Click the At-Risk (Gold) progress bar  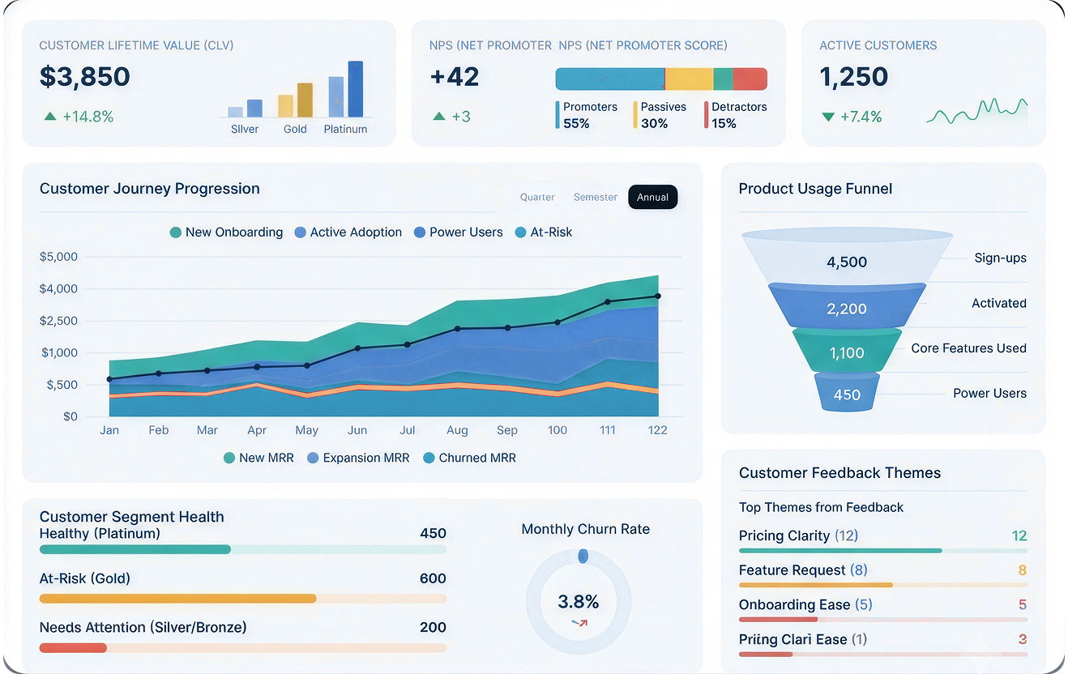[243, 599]
